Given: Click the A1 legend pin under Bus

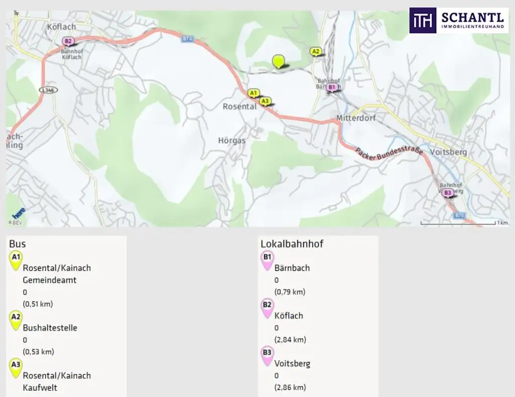Looking at the screenshot, I should (x=16, y=260).
